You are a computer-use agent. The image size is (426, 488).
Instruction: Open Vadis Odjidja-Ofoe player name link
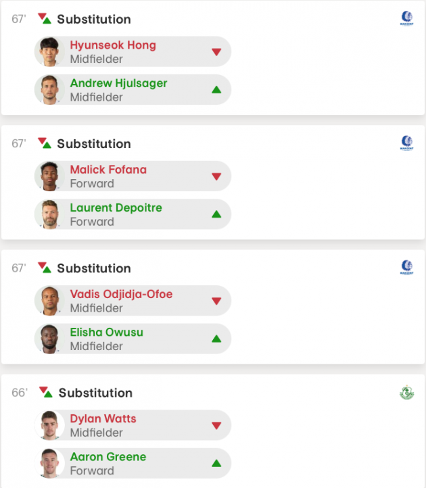point(121,294)
